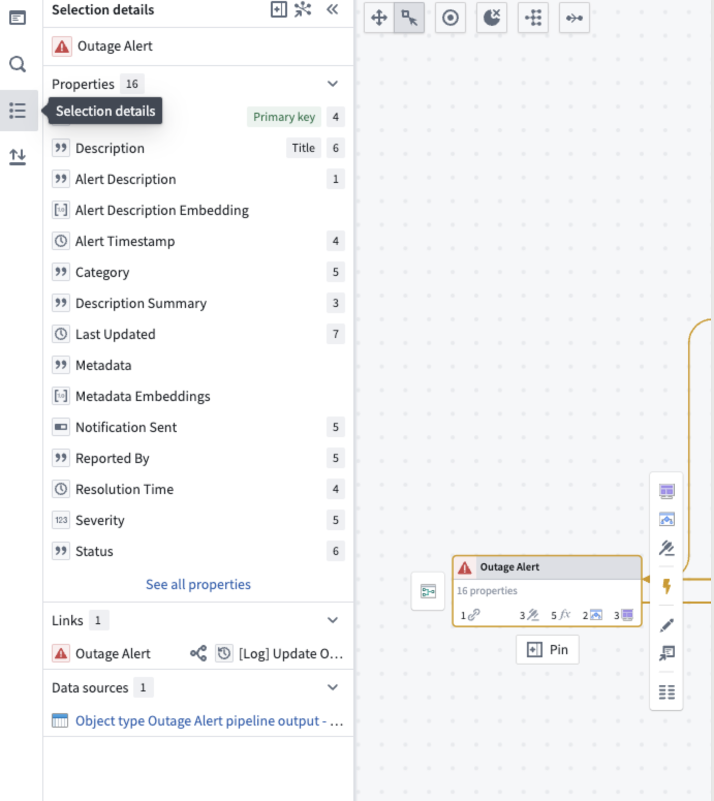Screen dimensions: 714x801
Task: Click the pen-with-lines icon in node side toolbar
Action: coord(667,548)
